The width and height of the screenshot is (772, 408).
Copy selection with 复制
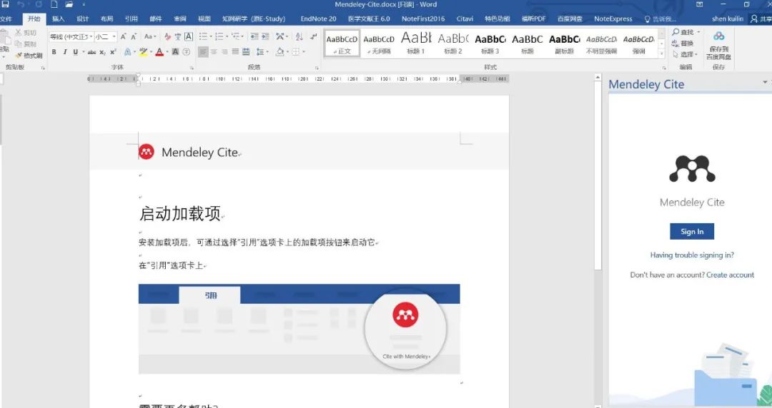(x=26, y=44)
